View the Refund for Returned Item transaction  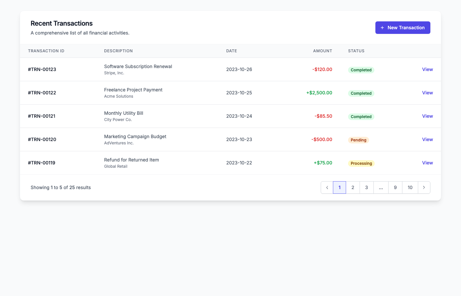pyautogui.click(x=427, y=163)
